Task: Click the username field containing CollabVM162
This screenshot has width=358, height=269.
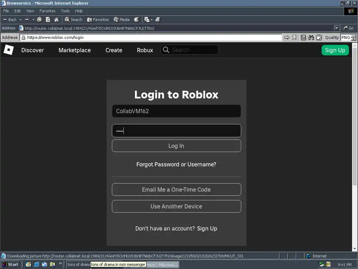Action: pyautogui.click(x=177, y=111)
